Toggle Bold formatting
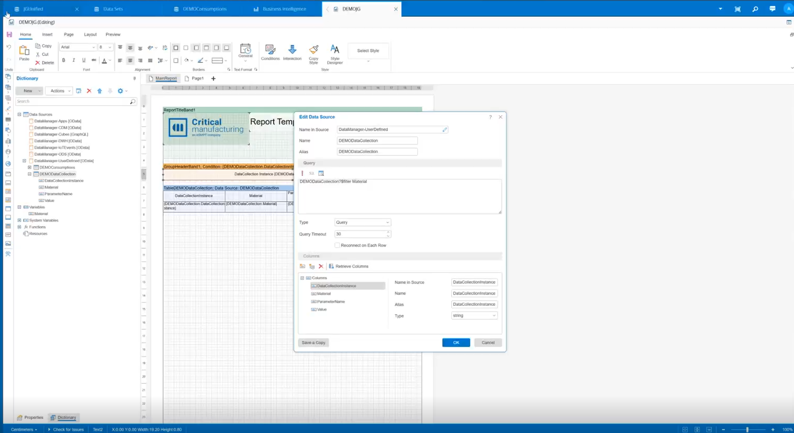Screen dimensions: 794x433 point(64,61)
